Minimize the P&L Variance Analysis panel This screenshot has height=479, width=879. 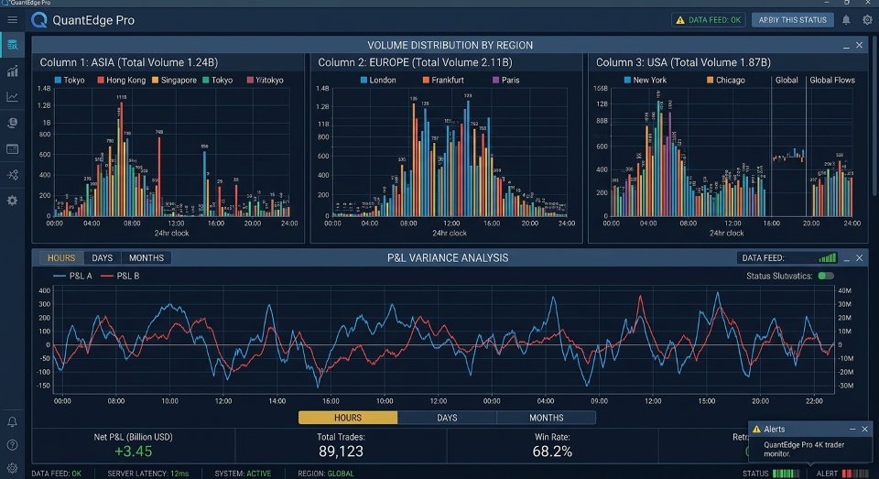pyautogui.click(x=846, y=258)
